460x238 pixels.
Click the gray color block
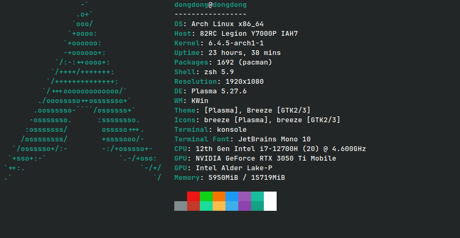tap(181, 206)
